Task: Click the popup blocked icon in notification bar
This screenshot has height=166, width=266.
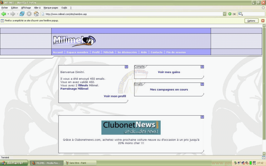Action: point(2,21)
